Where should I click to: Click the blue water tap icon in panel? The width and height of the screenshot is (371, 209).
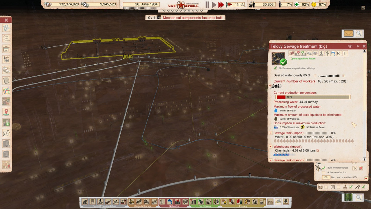click(x=333, y=53)
